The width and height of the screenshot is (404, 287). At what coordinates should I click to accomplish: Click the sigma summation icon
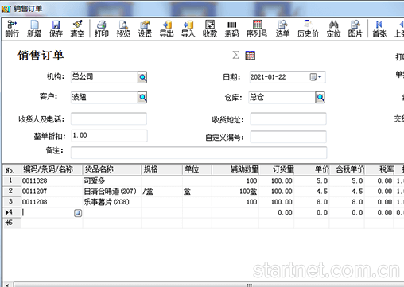tap(236, 55)
